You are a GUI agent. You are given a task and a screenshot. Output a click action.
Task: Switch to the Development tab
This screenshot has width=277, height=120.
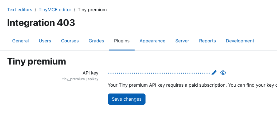(x=240, y=41)
